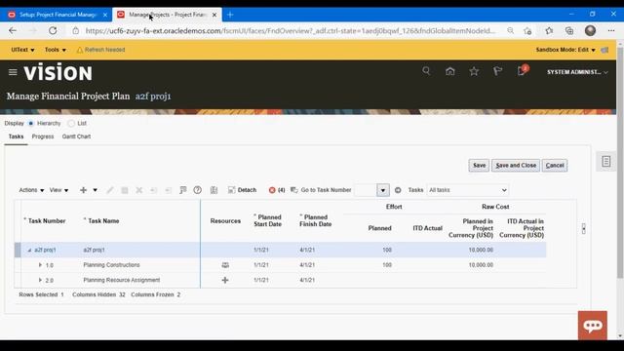Image resolution: width=624 pixels, height=351 pixels.
Task: Click the browser refresh button
Action: click(x=53, y=30)
